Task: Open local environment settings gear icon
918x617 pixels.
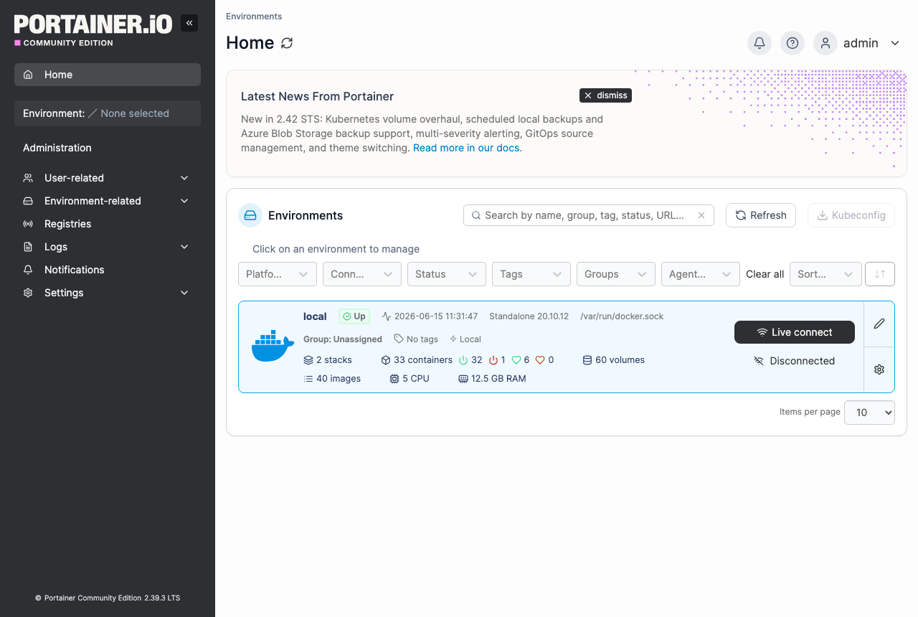Action: point(879,369)
